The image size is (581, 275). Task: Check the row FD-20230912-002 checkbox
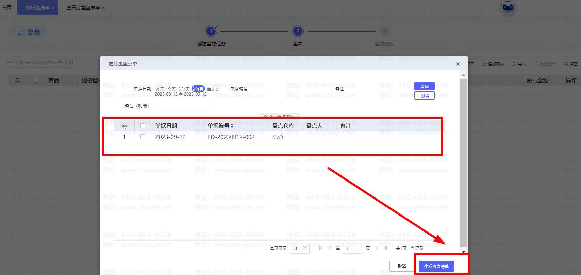point(143,137)
